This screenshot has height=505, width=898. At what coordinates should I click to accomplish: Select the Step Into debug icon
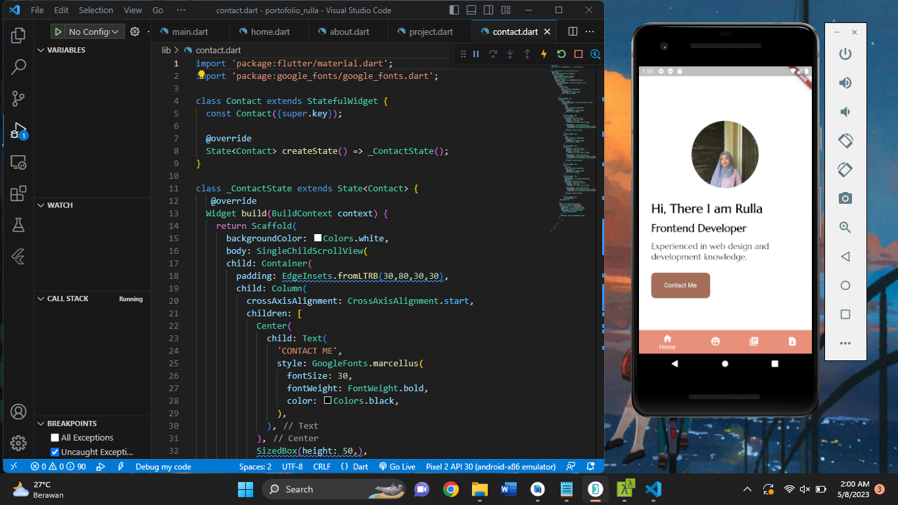509,55
